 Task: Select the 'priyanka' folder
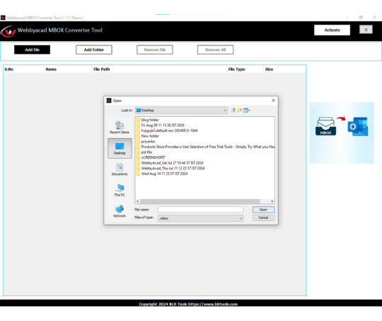tap(146, 141)
